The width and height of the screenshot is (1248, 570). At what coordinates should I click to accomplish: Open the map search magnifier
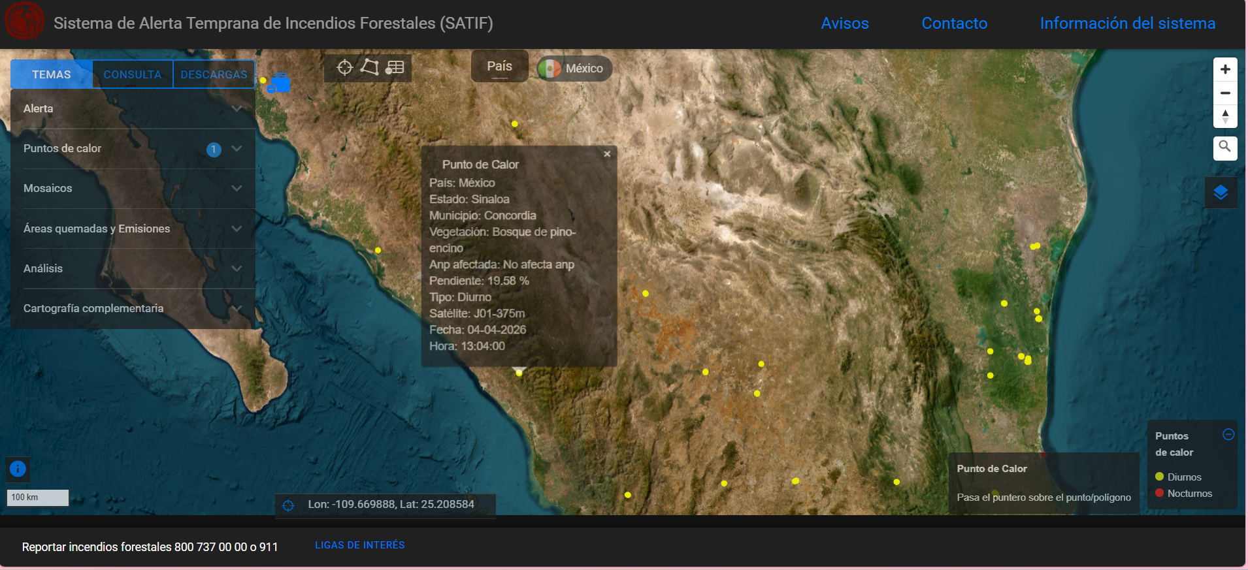(x=1225, y=147)
